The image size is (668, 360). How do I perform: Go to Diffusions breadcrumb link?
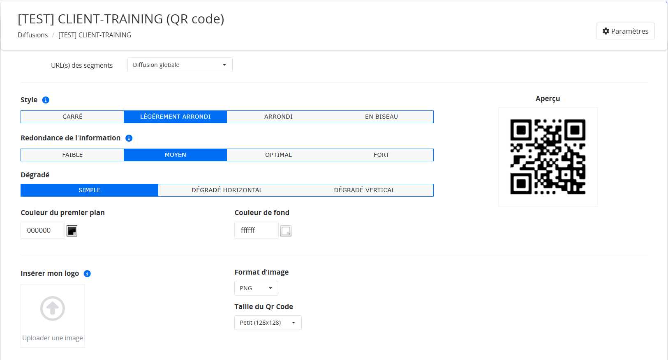(32, 35)
